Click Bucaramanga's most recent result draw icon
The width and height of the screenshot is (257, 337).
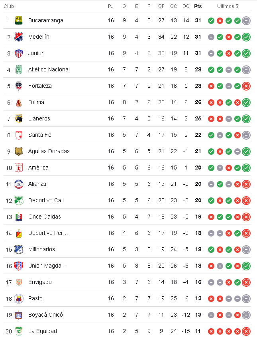[x=246, y=21]
